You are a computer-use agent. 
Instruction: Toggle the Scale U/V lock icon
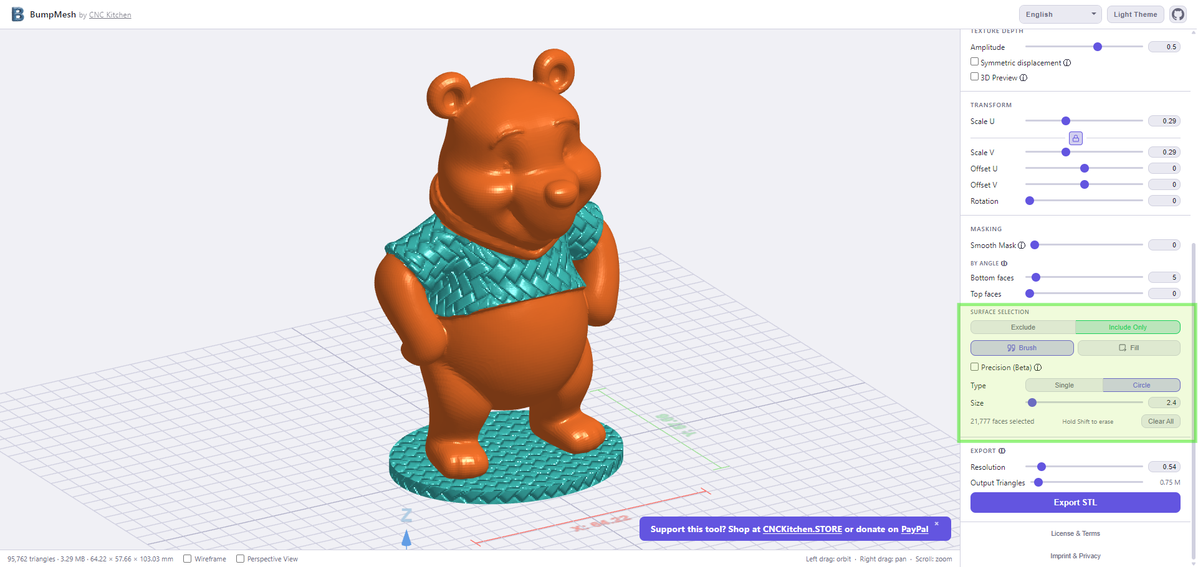[x=1075, y=138]
